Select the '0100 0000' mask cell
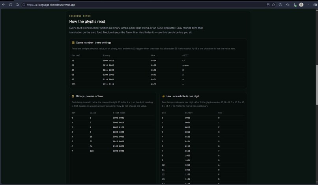The height and width of the screenshot is (185, 318). click(118, 146)
